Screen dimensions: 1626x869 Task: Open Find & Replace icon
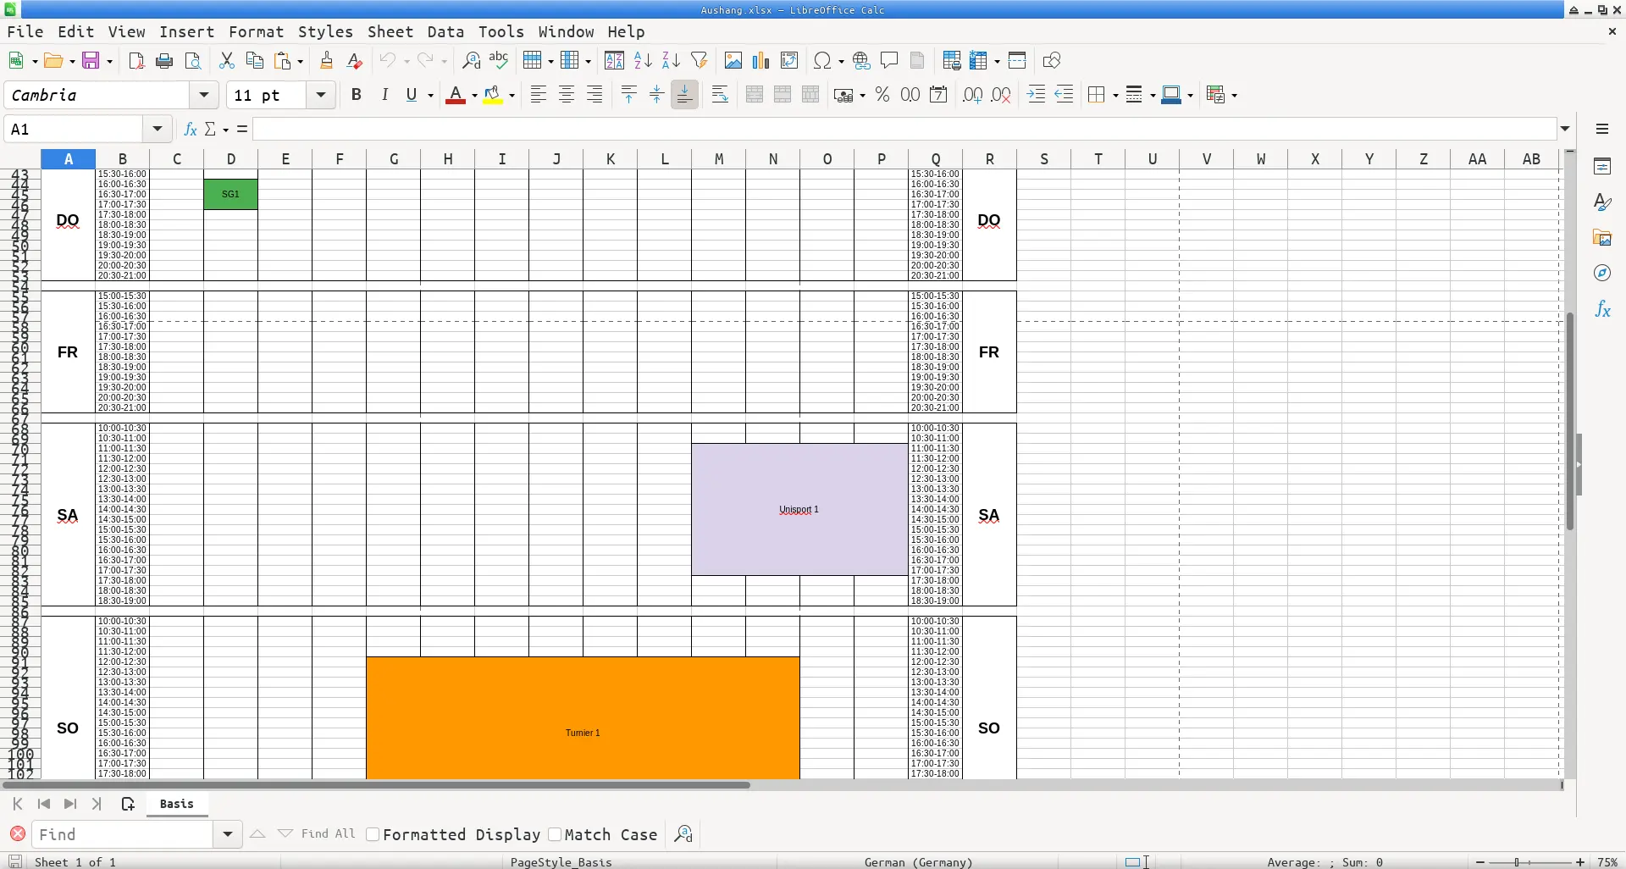click(x=471, y=60)
